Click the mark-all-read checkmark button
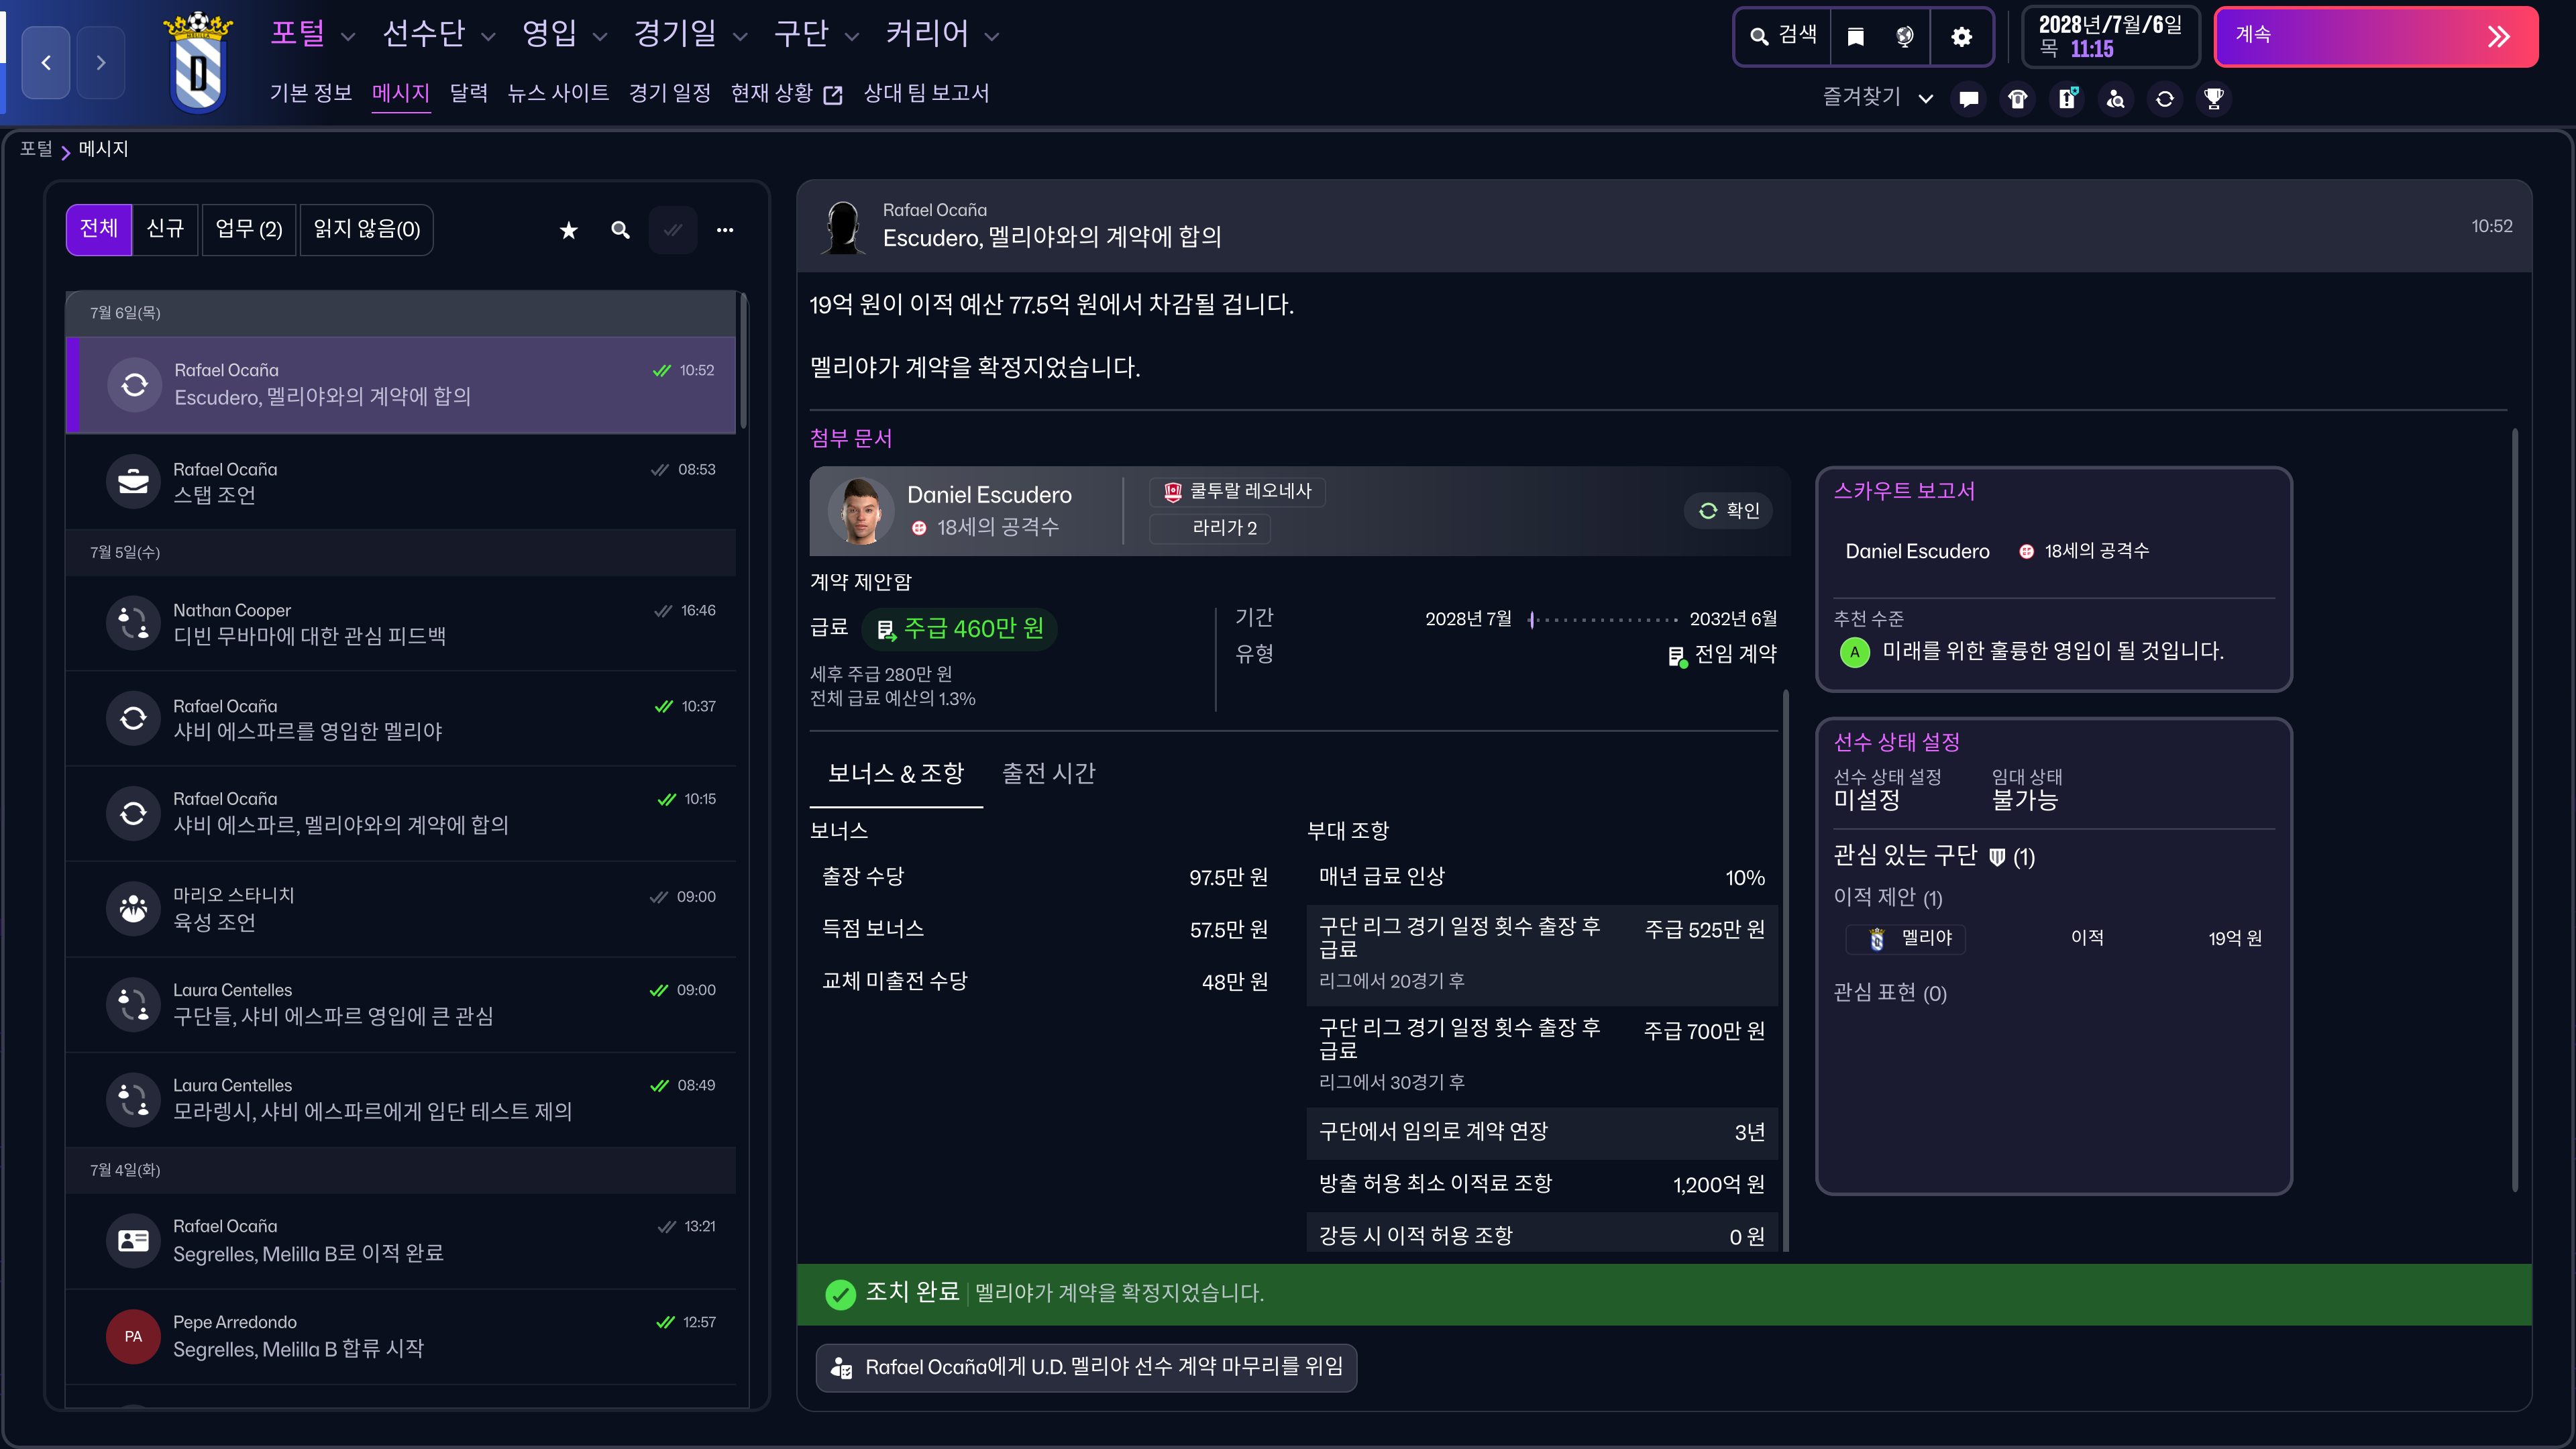2576x1449 pixels. coord(673,230)
